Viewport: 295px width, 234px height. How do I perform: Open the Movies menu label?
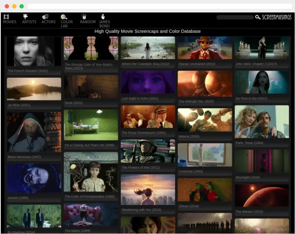pos(10,22)
